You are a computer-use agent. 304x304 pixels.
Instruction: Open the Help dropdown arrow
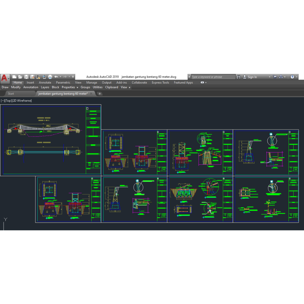297,77
